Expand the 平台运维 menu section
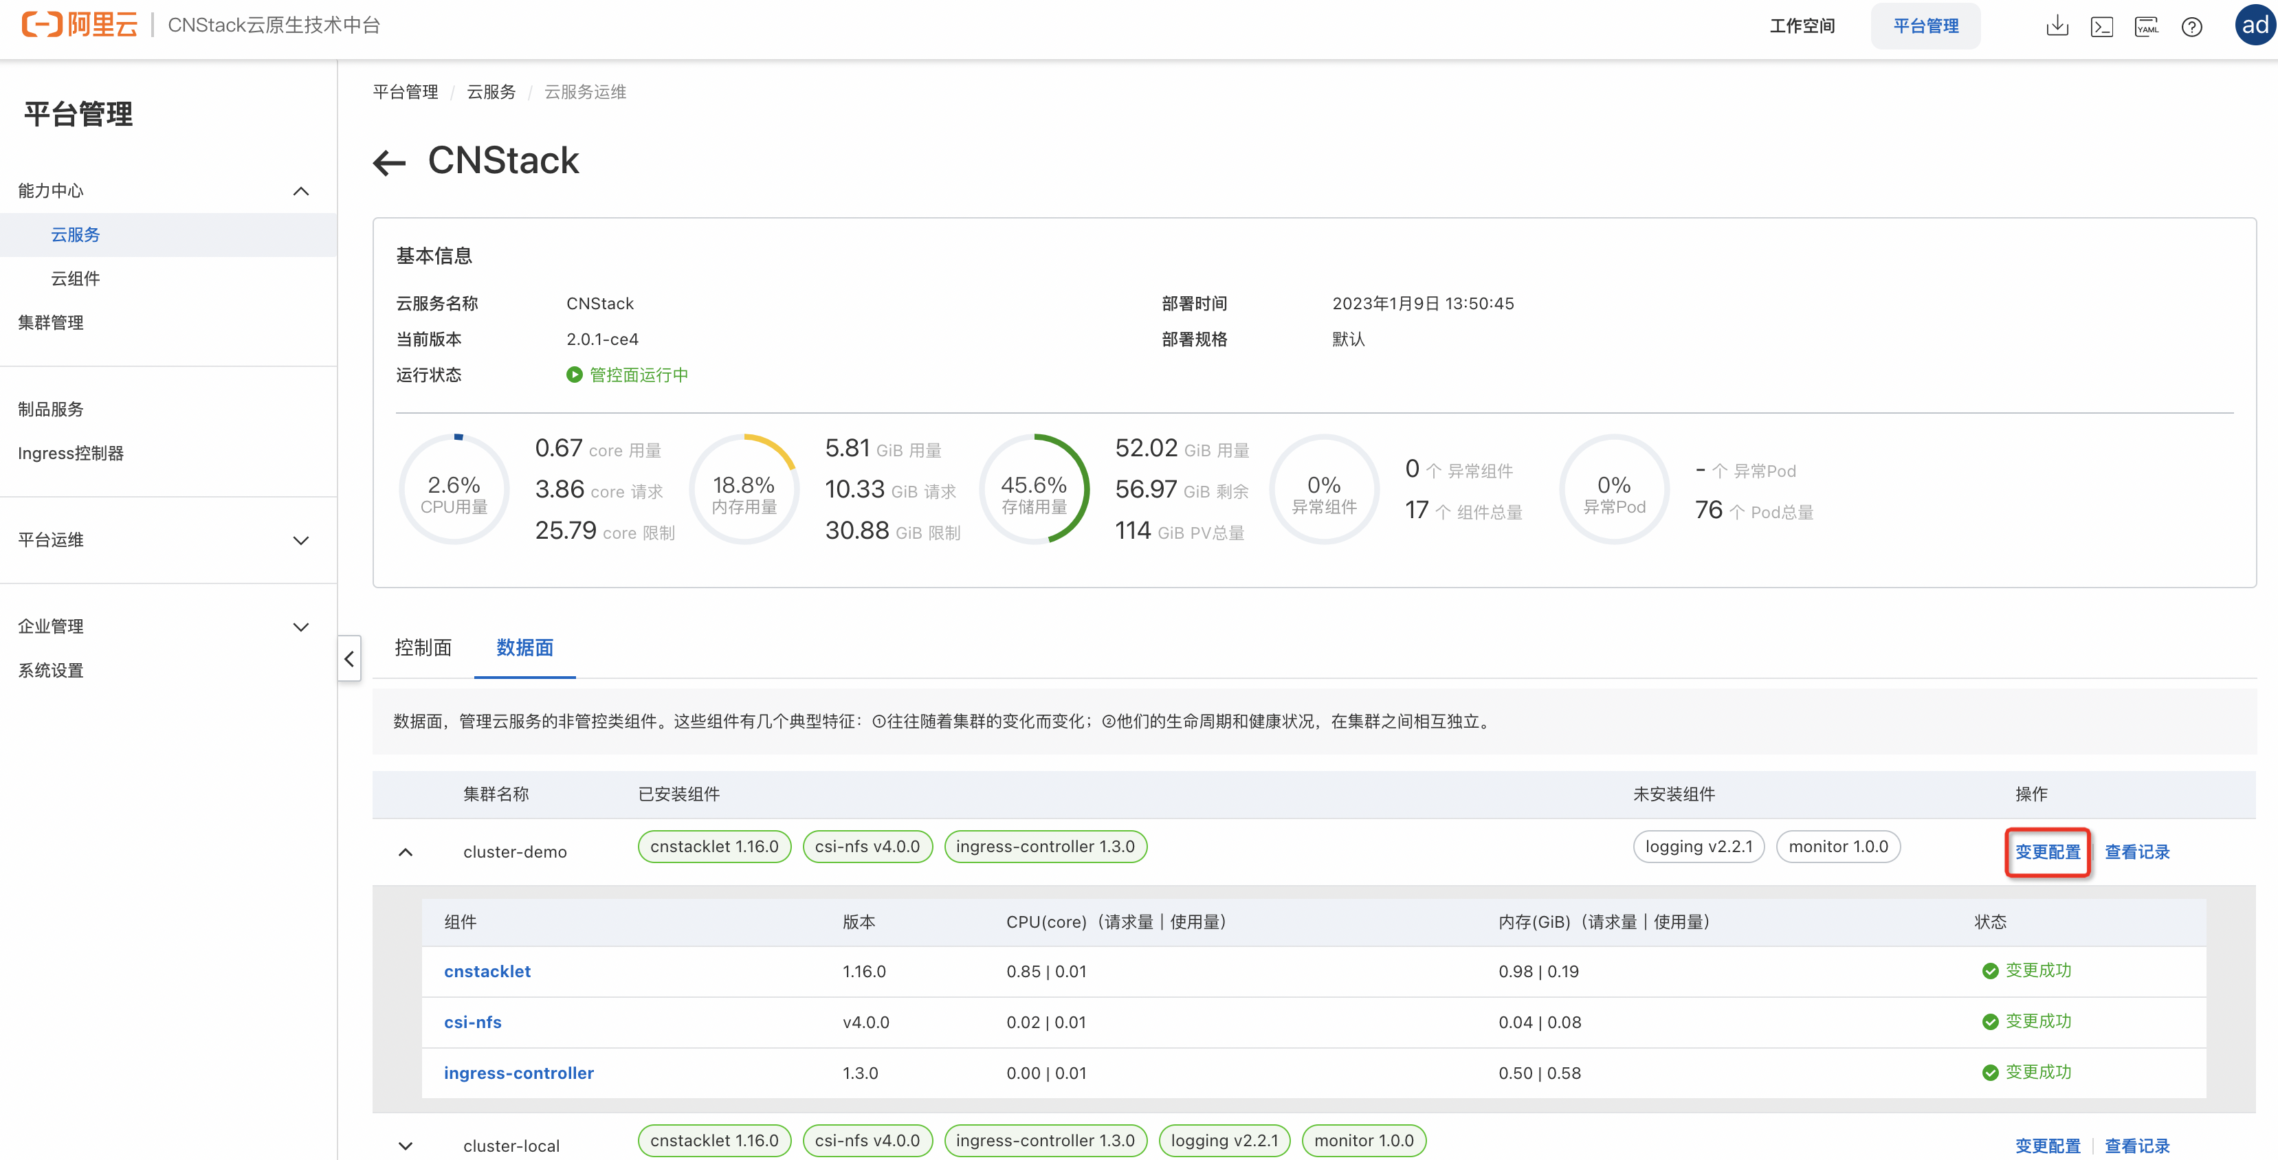2278x1160 pixels. coord(300,540)
